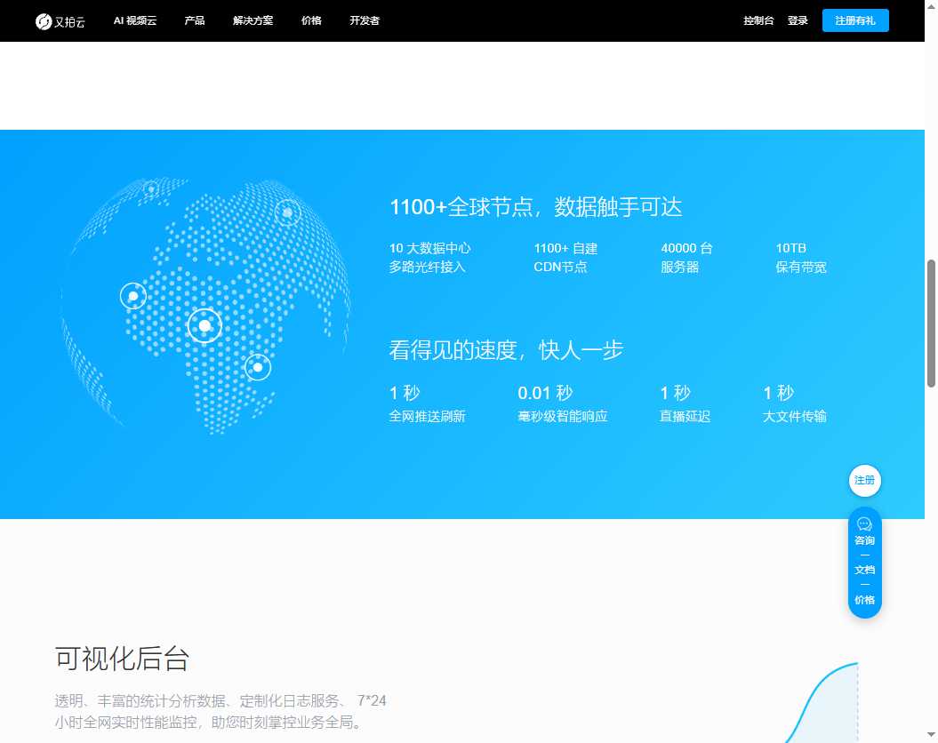Open the 解决方案 menu
Viewport: 938px width, 743px height.
coord(252,20)
